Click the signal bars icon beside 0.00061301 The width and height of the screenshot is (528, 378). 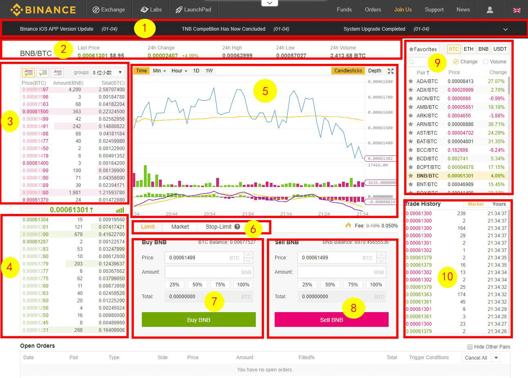(120, 210)
